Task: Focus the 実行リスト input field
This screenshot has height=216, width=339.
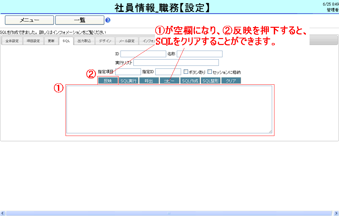Action: point(176,63)
